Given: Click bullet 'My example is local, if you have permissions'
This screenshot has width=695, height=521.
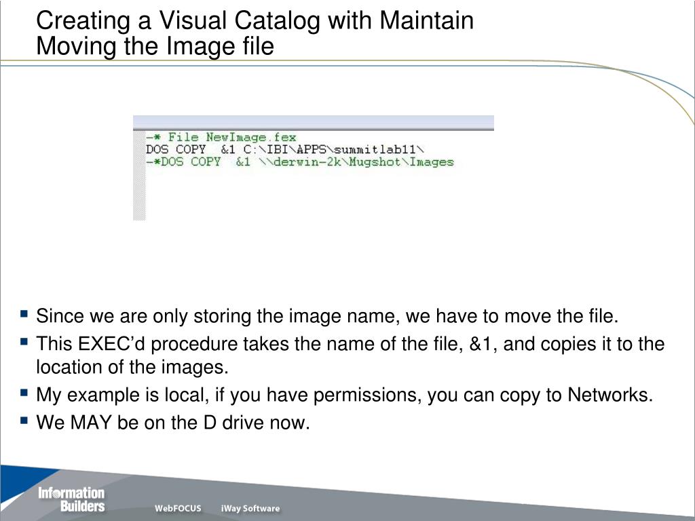Looking at the screenshot, I should click(344, 395).
